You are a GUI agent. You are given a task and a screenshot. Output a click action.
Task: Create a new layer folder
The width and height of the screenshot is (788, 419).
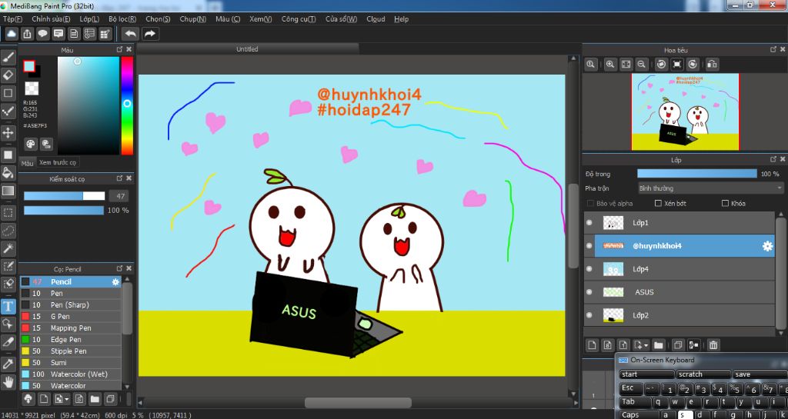click(659, 344)
